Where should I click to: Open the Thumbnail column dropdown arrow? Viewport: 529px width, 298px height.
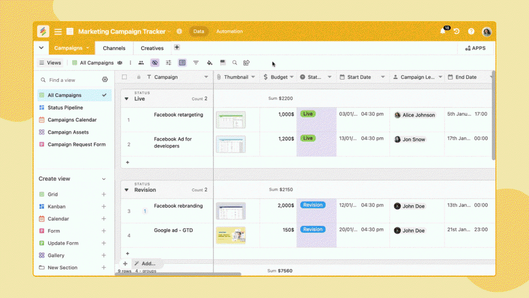(x=253, y=77)
